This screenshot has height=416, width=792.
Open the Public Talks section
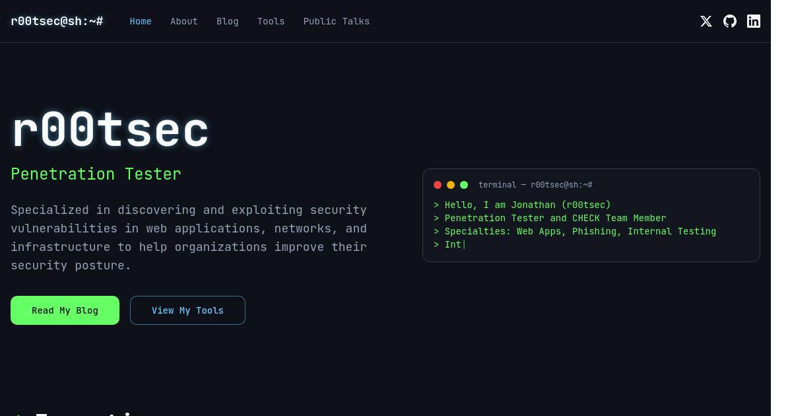point(337,21)
